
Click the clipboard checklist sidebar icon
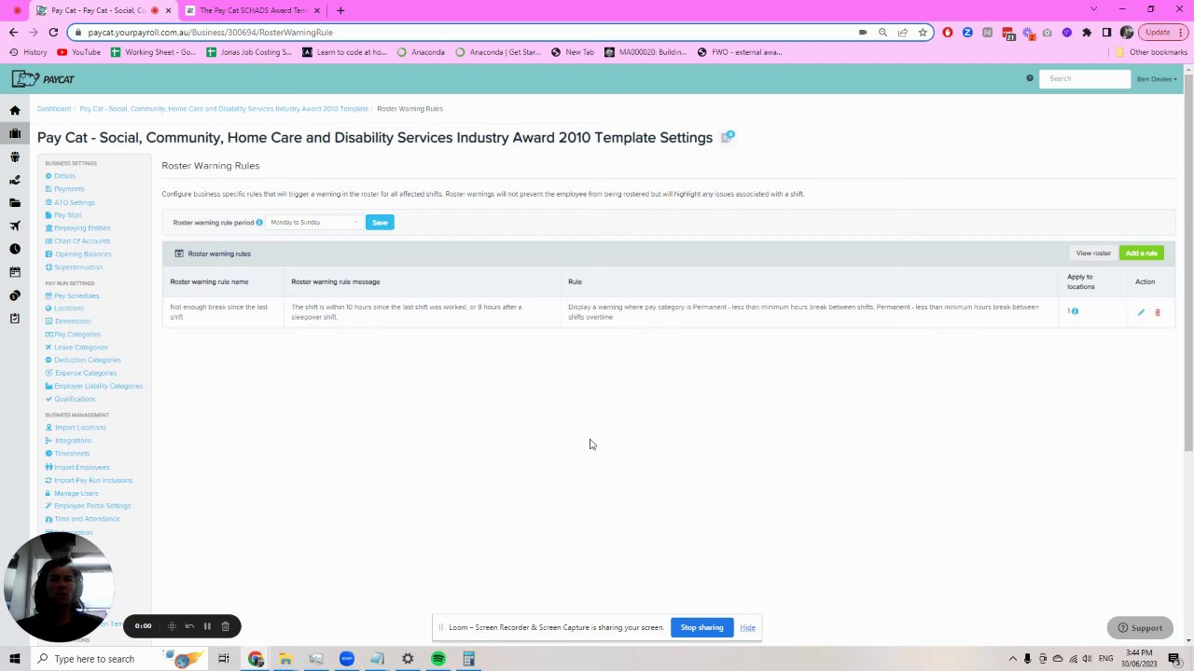(x=15, y=318)
